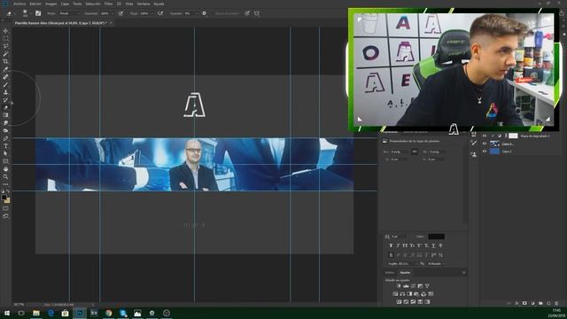Open the Opacidad value dropdown
Screen dimensions: 567x319
click(x=113, y=13)
